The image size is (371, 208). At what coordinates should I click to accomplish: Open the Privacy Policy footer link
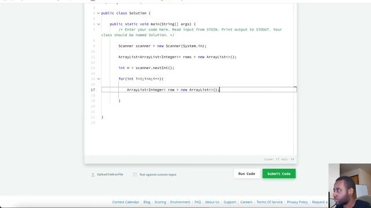coord(297,202)
